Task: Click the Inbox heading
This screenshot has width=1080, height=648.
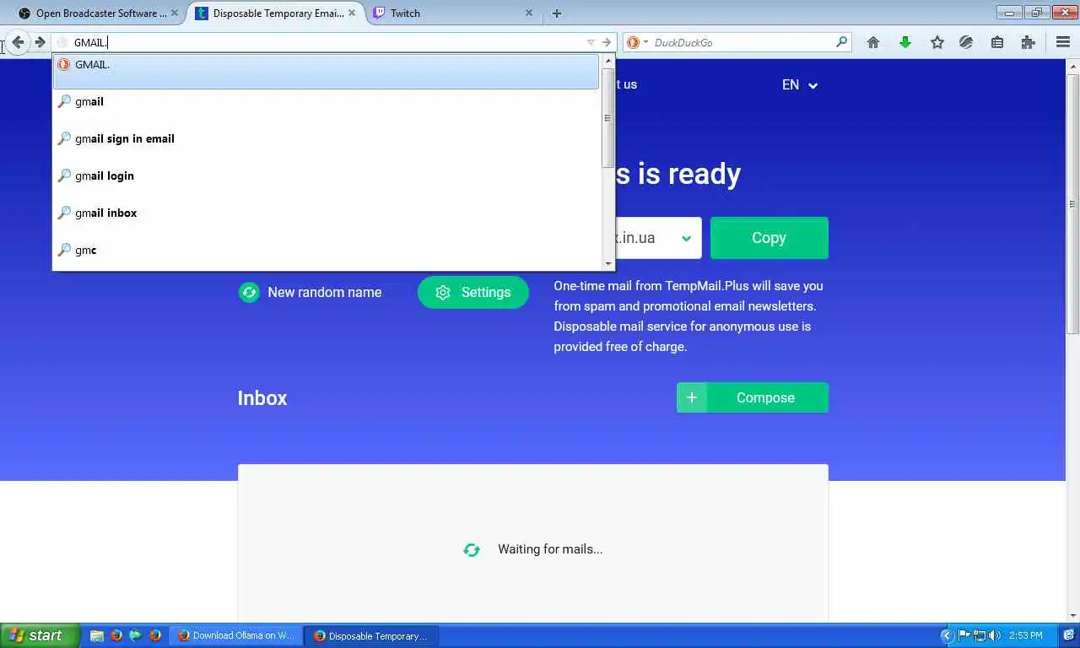Action: [x=262, y=398]
